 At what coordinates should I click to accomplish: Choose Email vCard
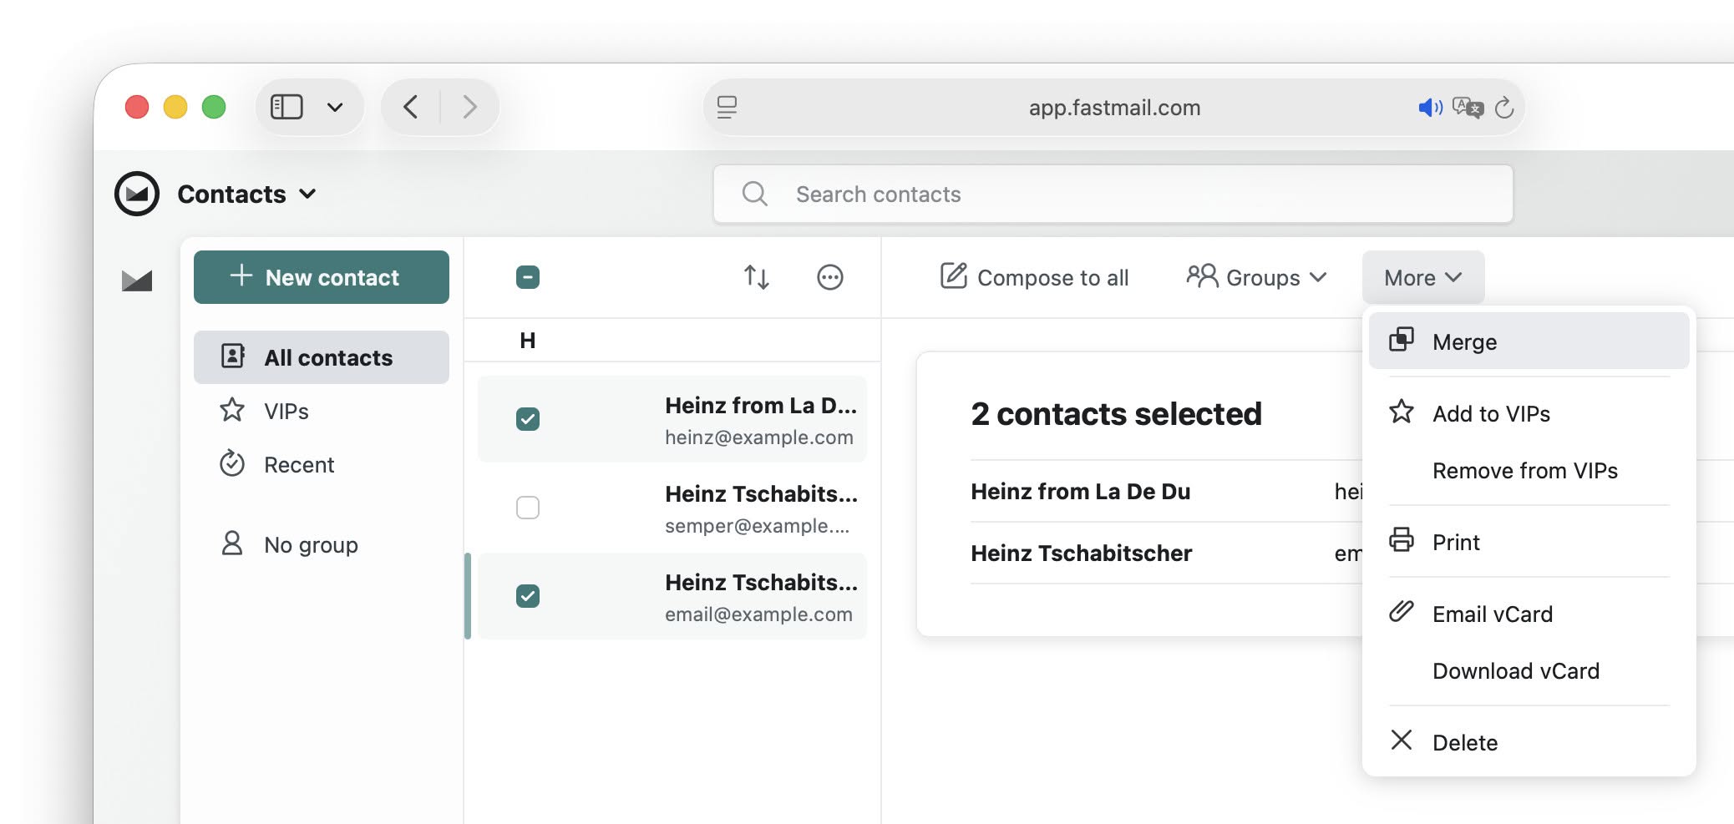pyautogui.click(x=1529, y=614)
